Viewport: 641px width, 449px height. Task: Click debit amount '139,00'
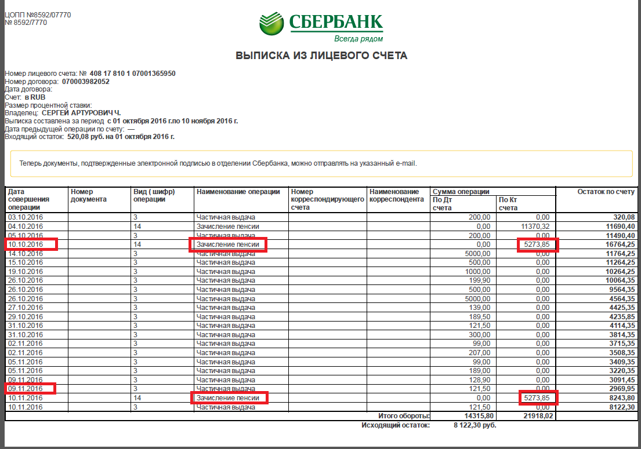480,308
